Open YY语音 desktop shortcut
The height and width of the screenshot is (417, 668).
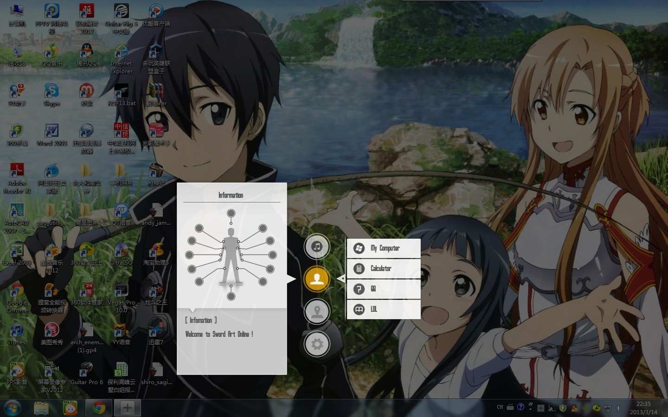[x=121, y=334]
